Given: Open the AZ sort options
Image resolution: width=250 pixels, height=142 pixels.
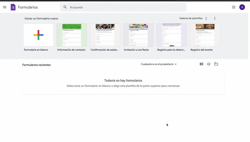Looking at the screenshot, I should 209,64.
